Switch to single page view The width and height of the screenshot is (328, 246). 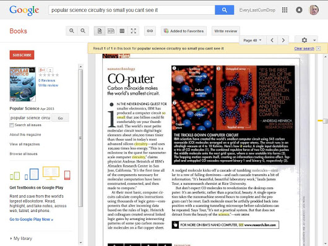(x=100, y=31)
